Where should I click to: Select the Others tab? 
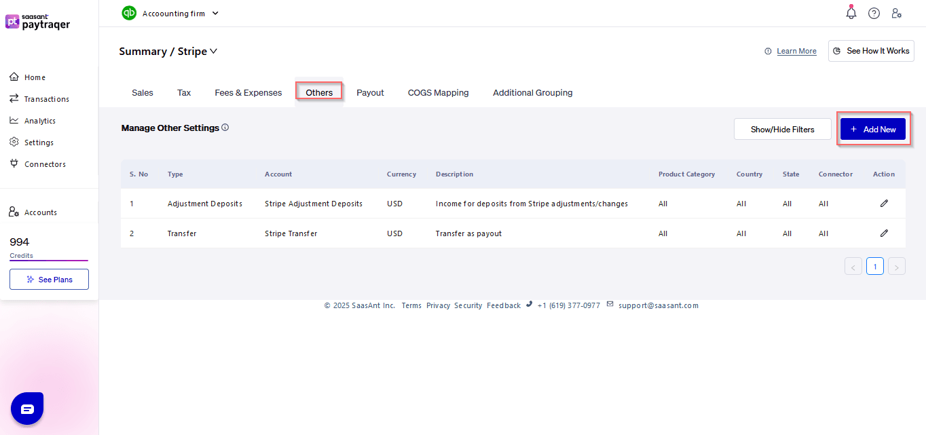tap(319, 92)
